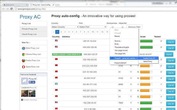177x110 pixels.
Task: Toggle the Anonymous filter checkbox
Action: pyautogui.click(x=113, y=27)
